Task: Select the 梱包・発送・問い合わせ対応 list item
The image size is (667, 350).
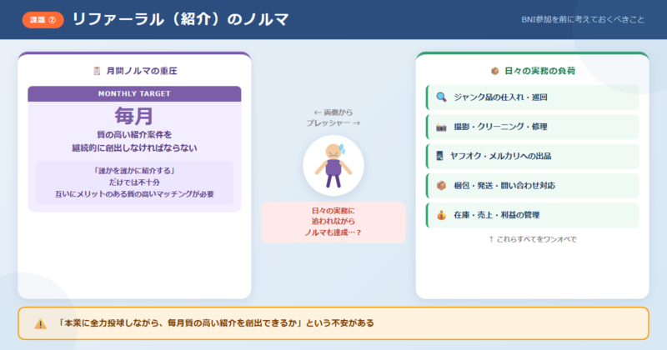Action: coord(533,186)
